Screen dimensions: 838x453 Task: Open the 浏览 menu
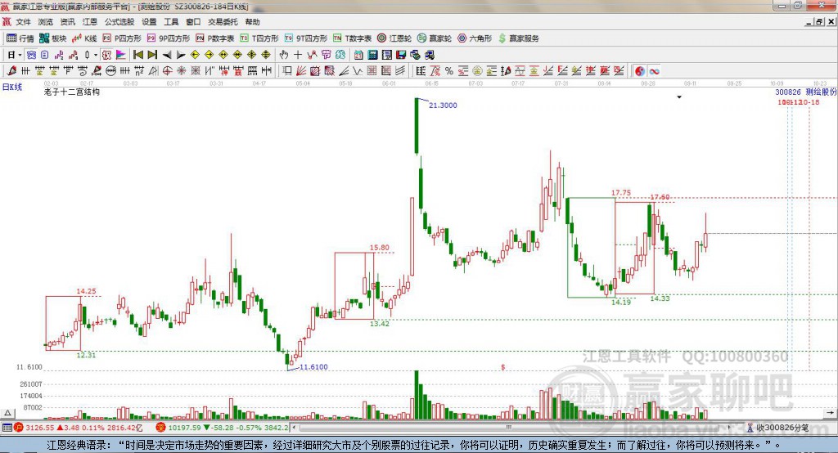pos(46,22)
